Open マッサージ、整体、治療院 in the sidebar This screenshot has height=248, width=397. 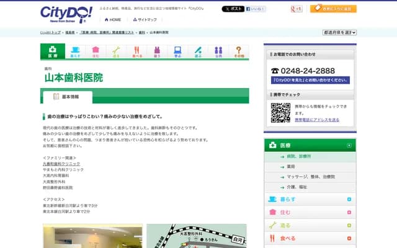point(310,177)
